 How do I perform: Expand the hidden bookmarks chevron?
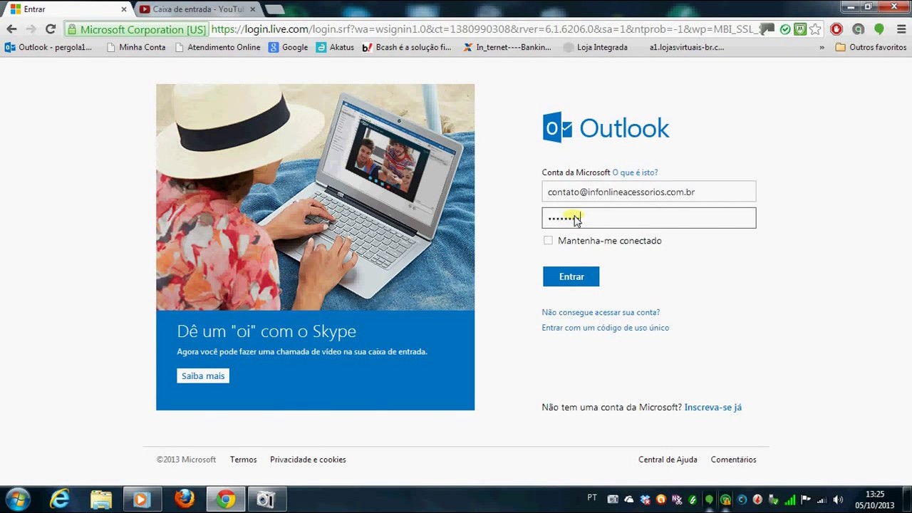pyautogui.click(x=822, y=47)
